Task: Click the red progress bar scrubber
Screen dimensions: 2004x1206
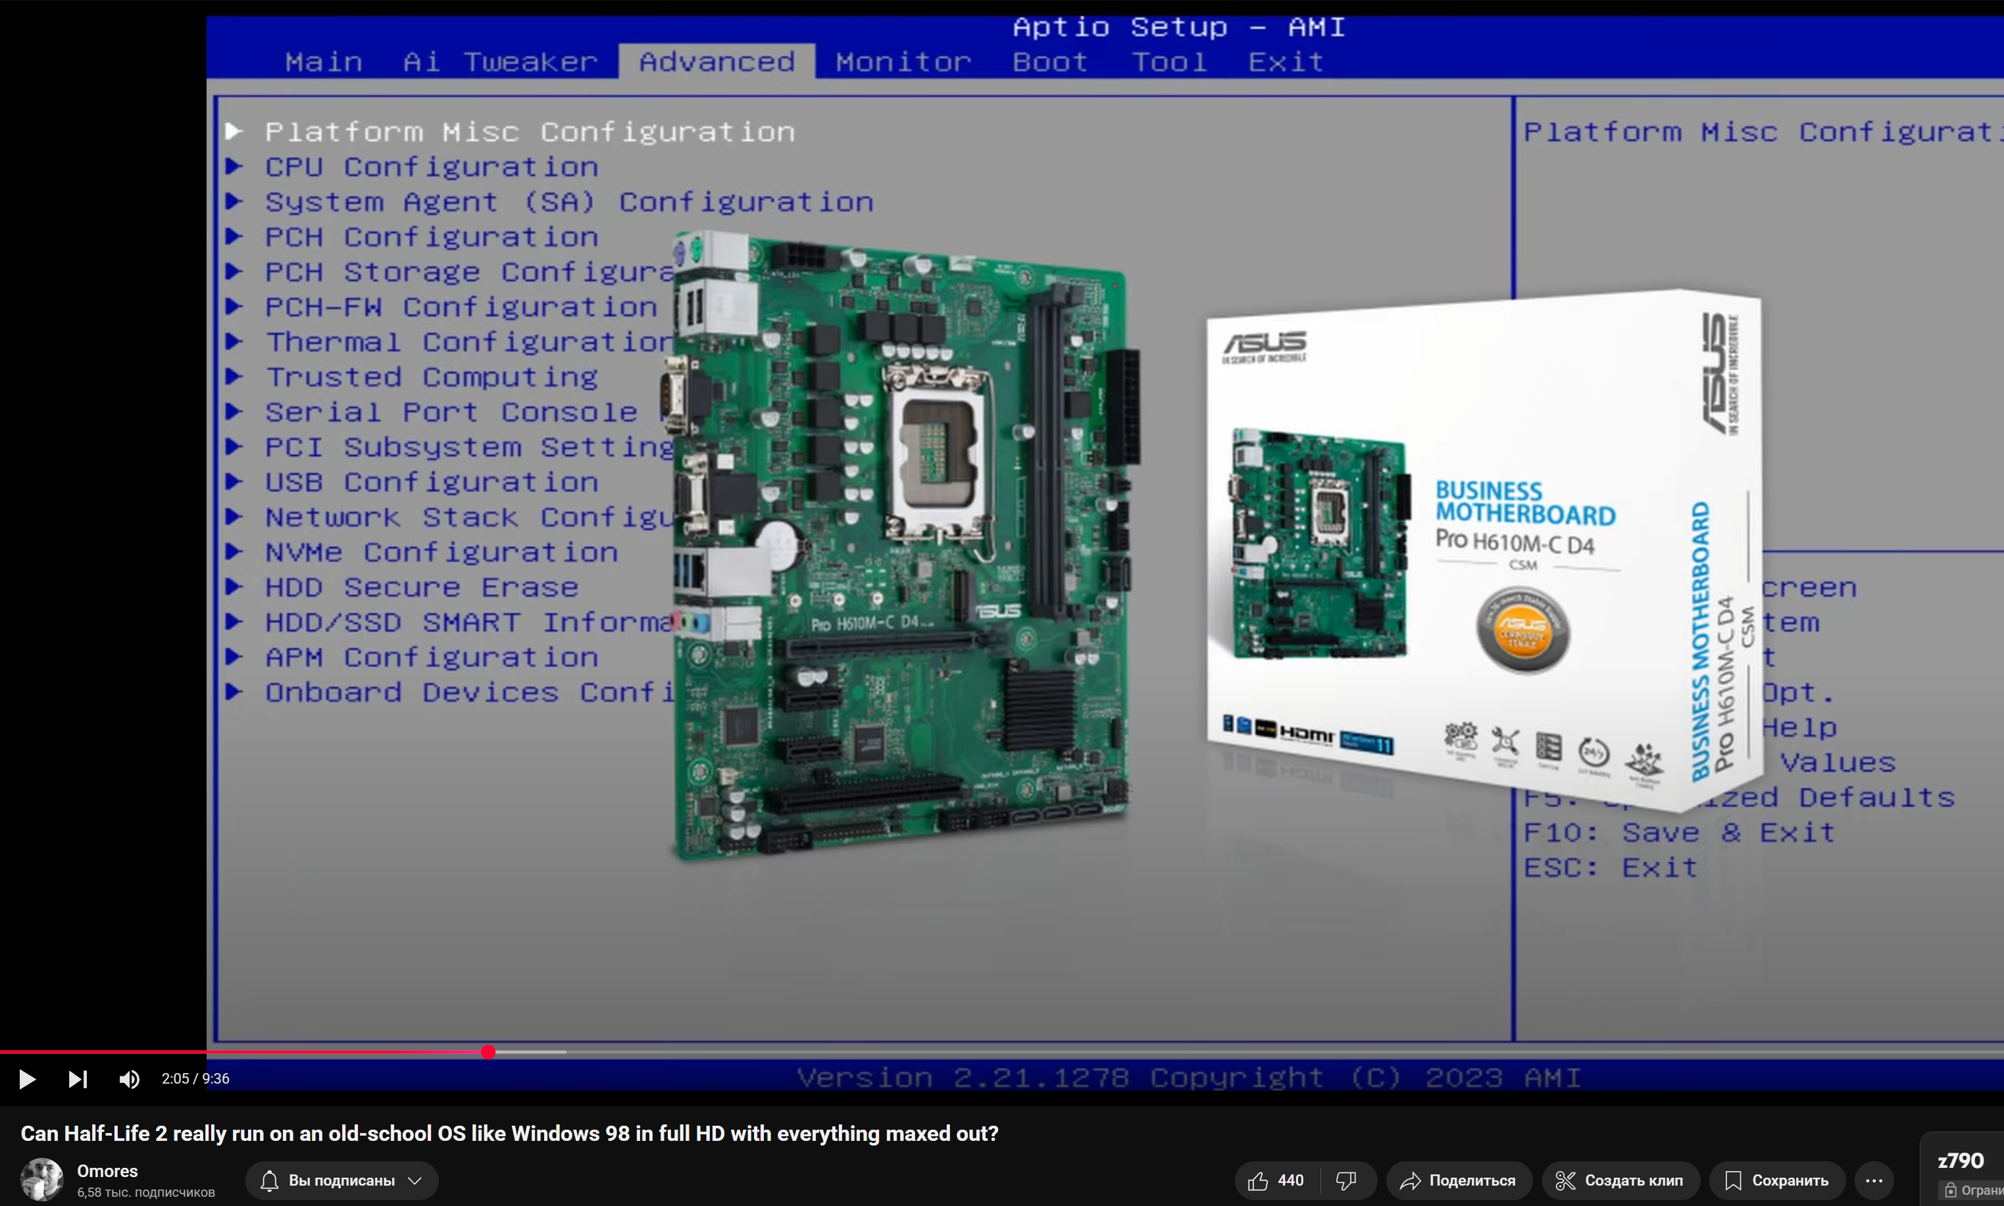Action: pyautogui.click(x=488, y=1051)
